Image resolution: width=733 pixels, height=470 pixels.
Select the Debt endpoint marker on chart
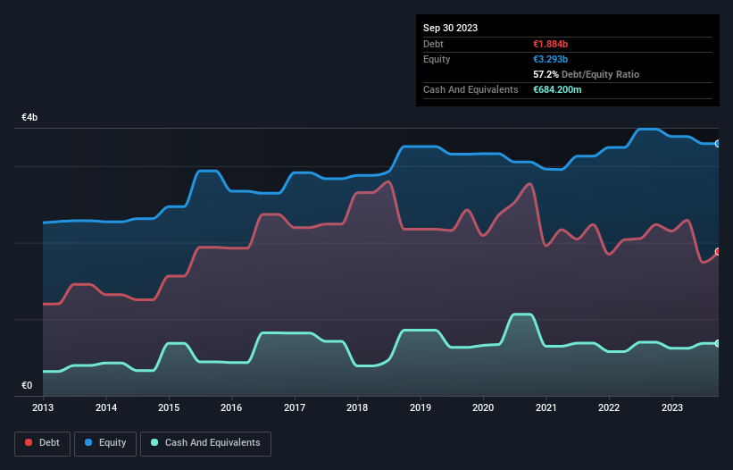coord(718,252)
